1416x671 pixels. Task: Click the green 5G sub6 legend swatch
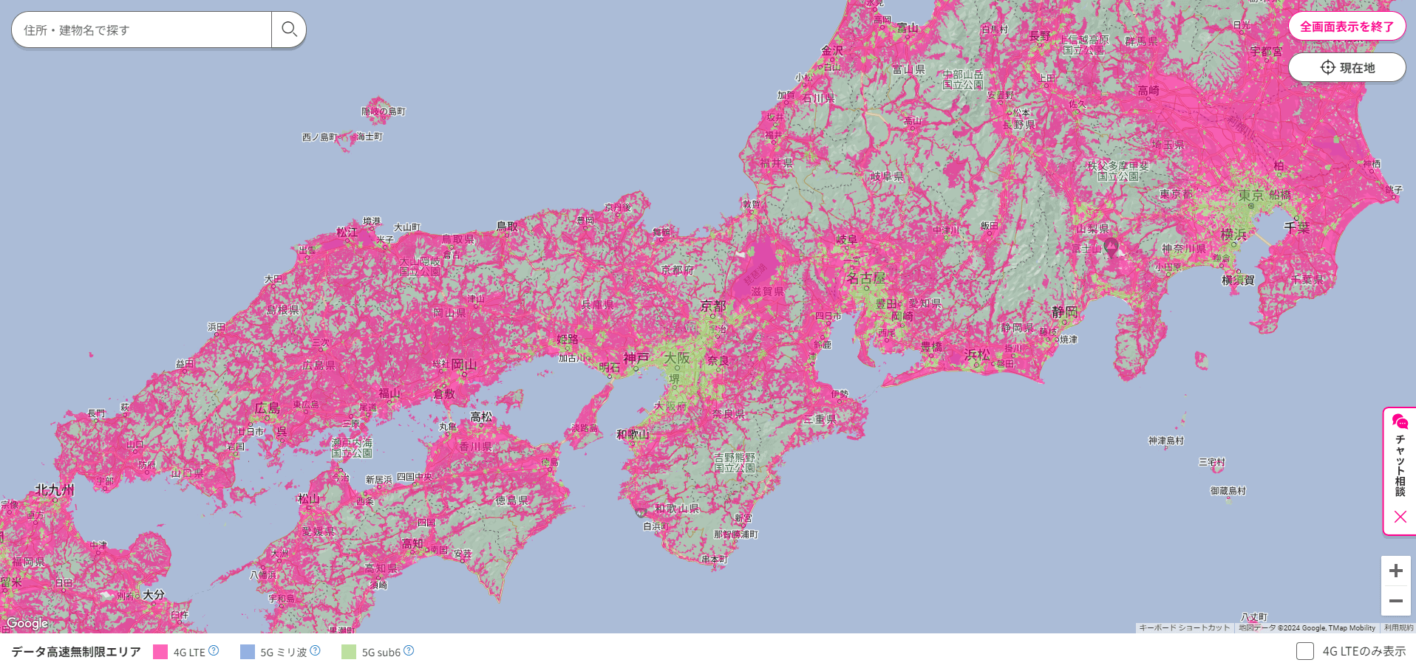[349, 652]
